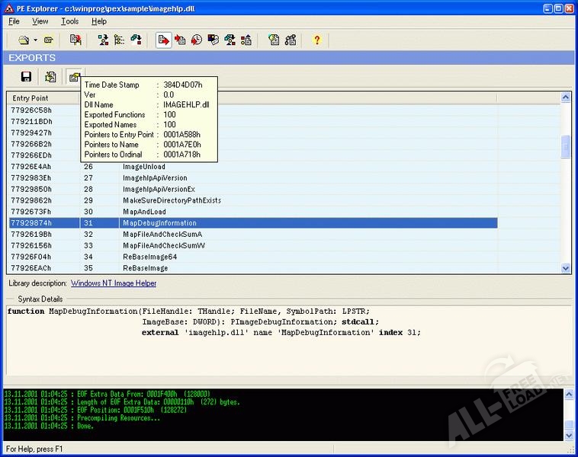Open the Tools menu
This screenshot has width=578, height=457.
pyautogui.click(x=70, y=21)
